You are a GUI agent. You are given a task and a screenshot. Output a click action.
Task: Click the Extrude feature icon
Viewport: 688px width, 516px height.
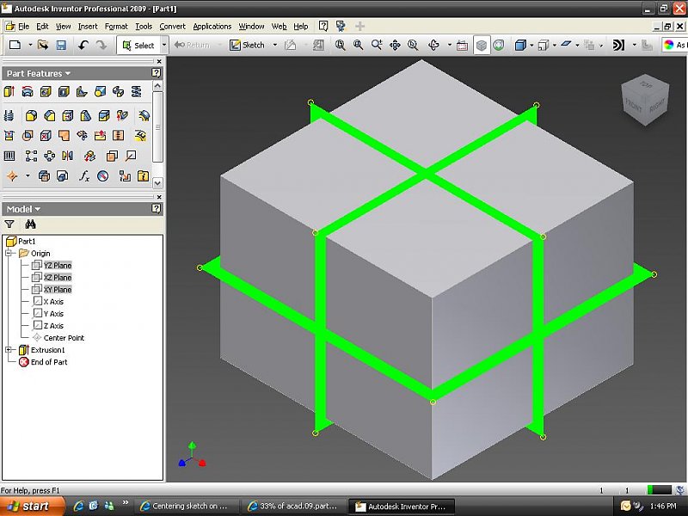[10, 92]
